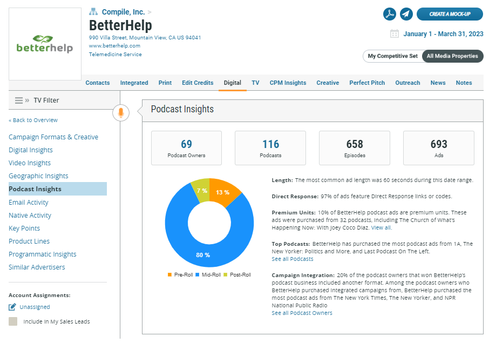Click the CREATE A MOCK-UP button
489x343 pixels.
click(x=450, y=14)
